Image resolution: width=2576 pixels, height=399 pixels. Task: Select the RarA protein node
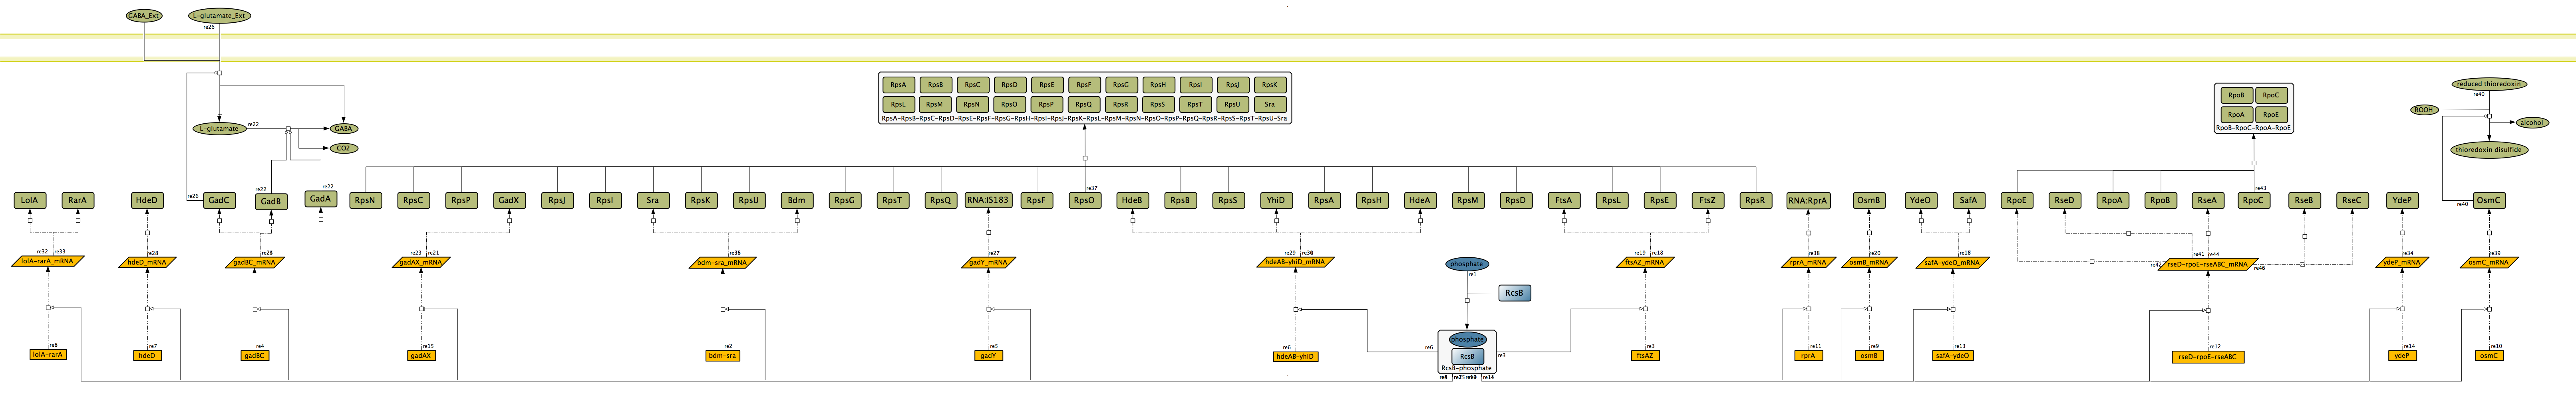[77, 200]
